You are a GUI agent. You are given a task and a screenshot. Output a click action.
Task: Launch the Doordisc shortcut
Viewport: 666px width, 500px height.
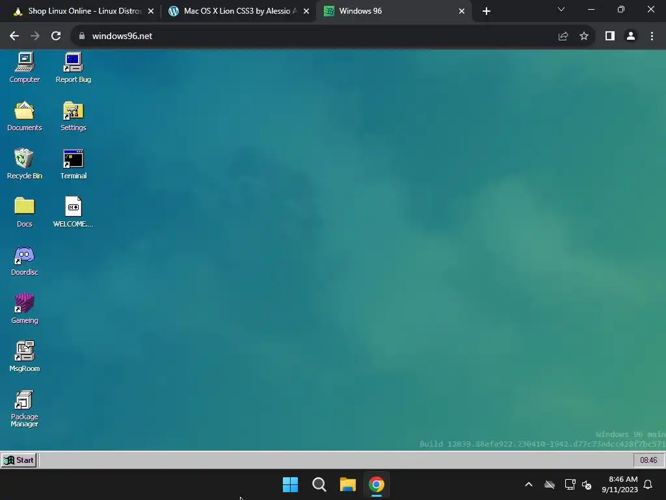[24, 260]
